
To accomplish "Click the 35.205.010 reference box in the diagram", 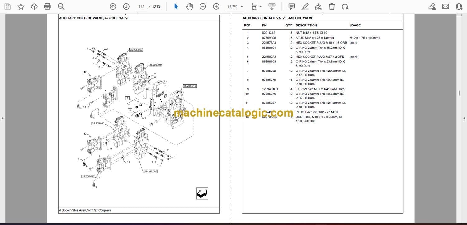I will 190,86.
